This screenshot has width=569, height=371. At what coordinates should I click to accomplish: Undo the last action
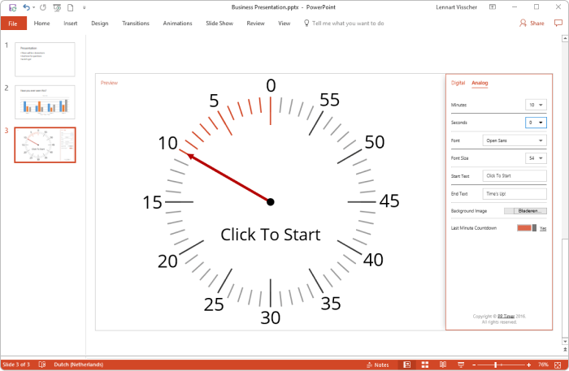pos(26,7)
